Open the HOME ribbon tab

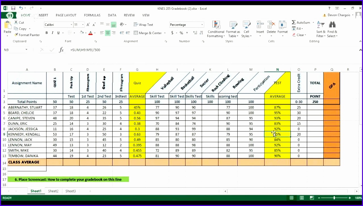pyautogui.click(x=26, y=15)
